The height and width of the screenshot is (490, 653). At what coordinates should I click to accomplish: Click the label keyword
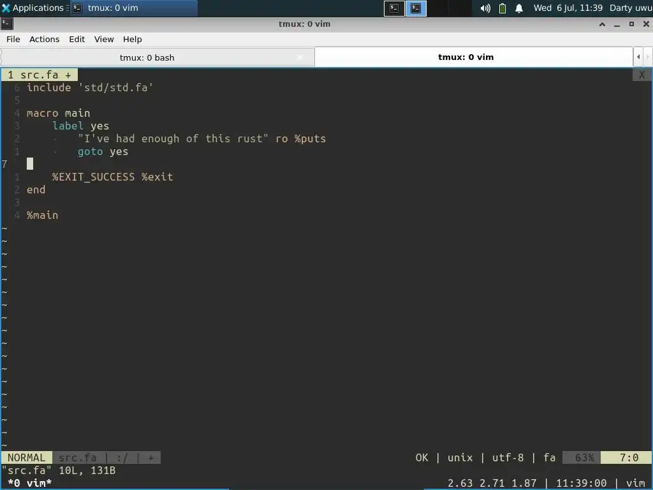point(68,126)
